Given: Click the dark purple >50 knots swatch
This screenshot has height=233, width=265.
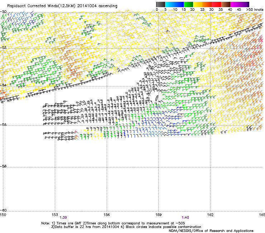Looking at the screenshot, I should point(248,4).
